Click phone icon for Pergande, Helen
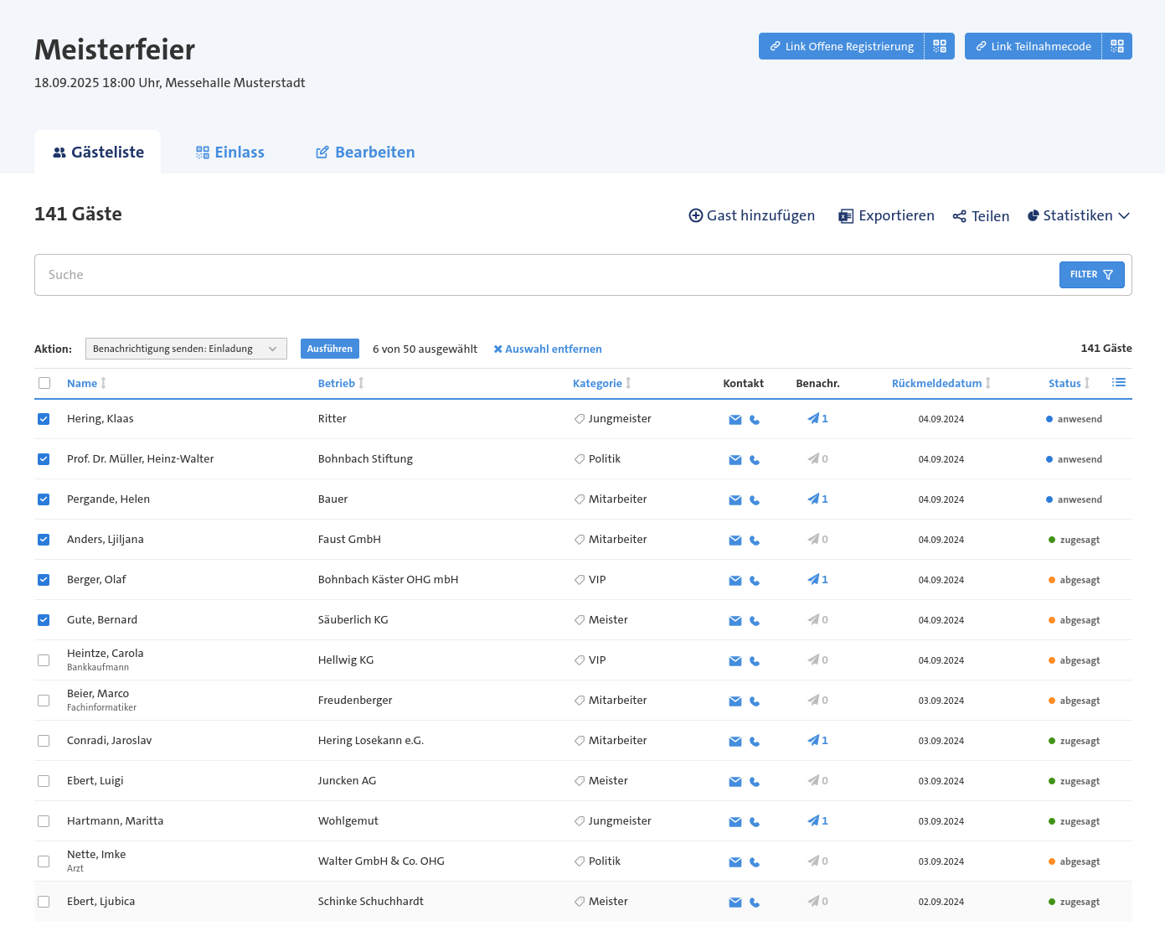 coord(755,500)
